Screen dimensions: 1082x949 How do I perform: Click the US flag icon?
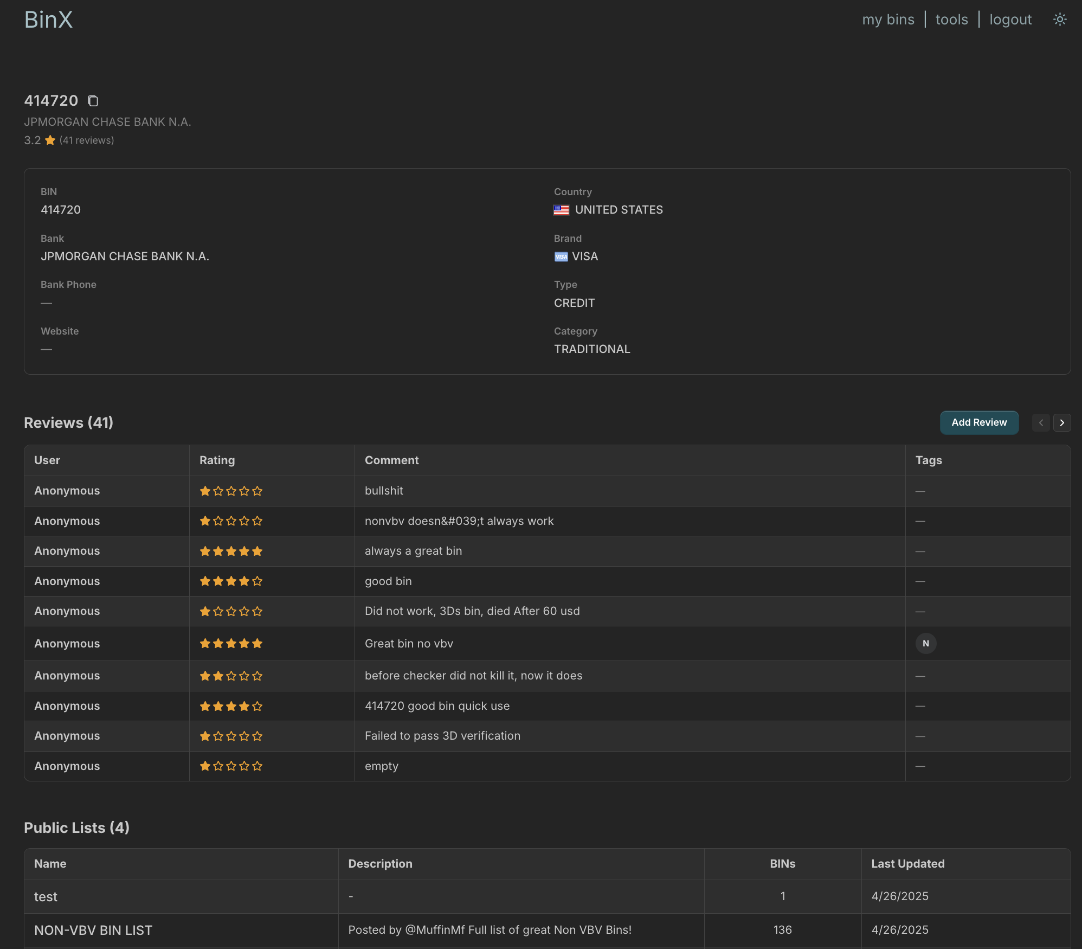tap(561, 210)
